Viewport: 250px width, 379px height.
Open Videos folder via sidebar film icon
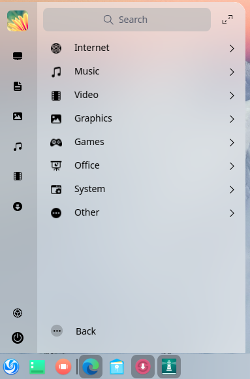18,176
